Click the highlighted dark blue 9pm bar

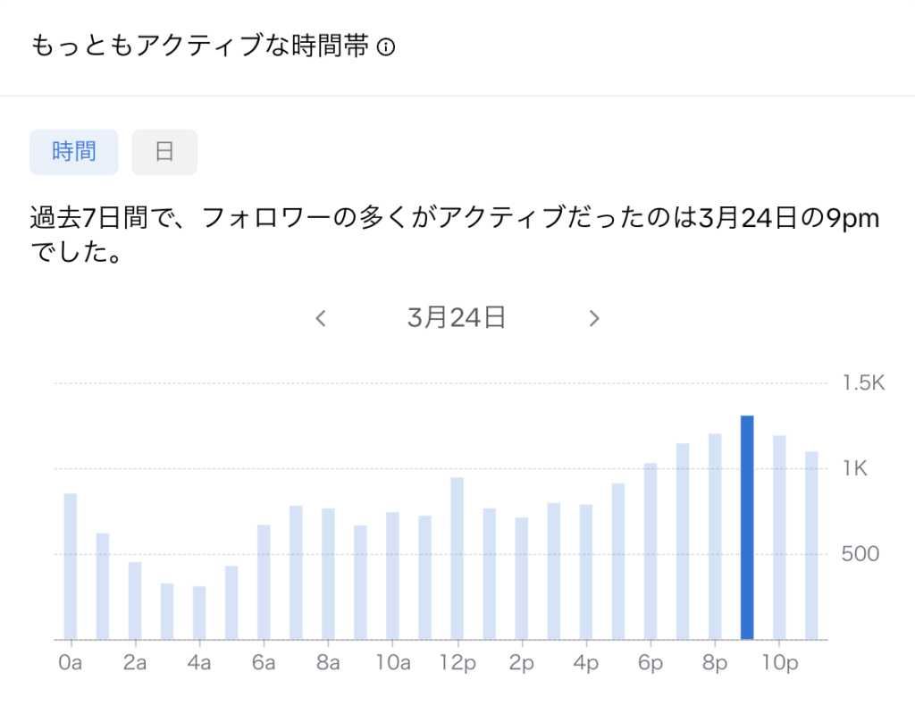click(x=747, y=527)
